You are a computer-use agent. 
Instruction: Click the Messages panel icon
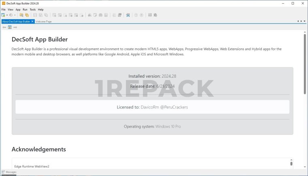tap(4, 172)
